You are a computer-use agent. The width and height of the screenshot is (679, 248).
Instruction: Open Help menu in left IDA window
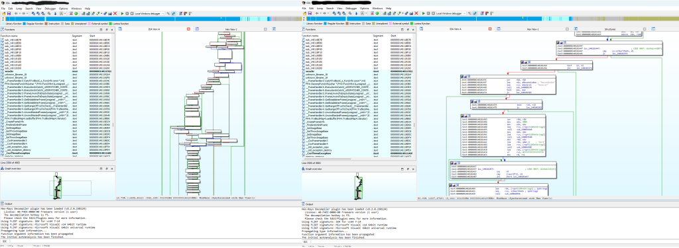click(87, 9)
